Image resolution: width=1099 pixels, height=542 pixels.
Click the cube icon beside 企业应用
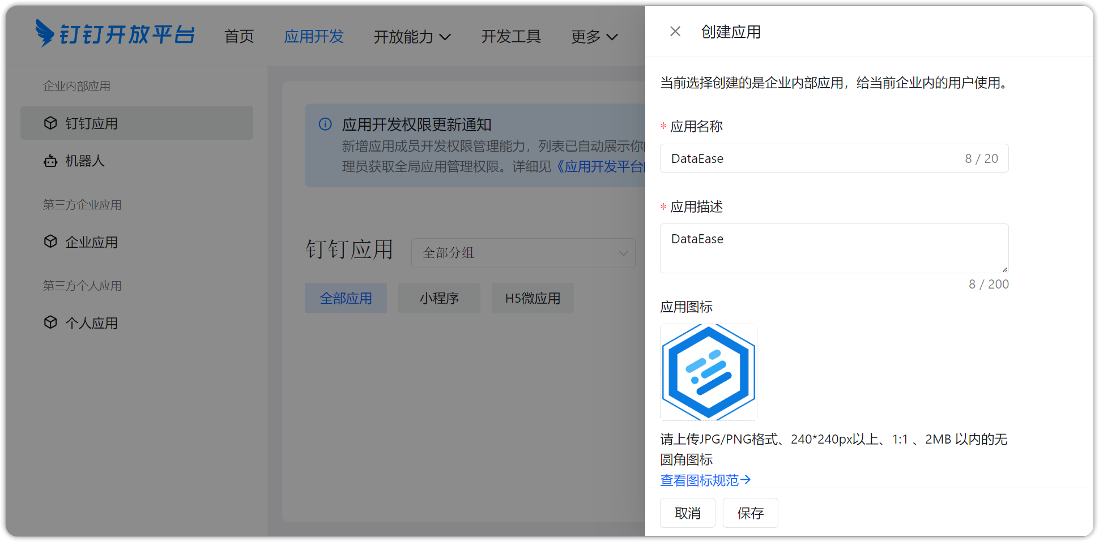click(x=50, y=242)
